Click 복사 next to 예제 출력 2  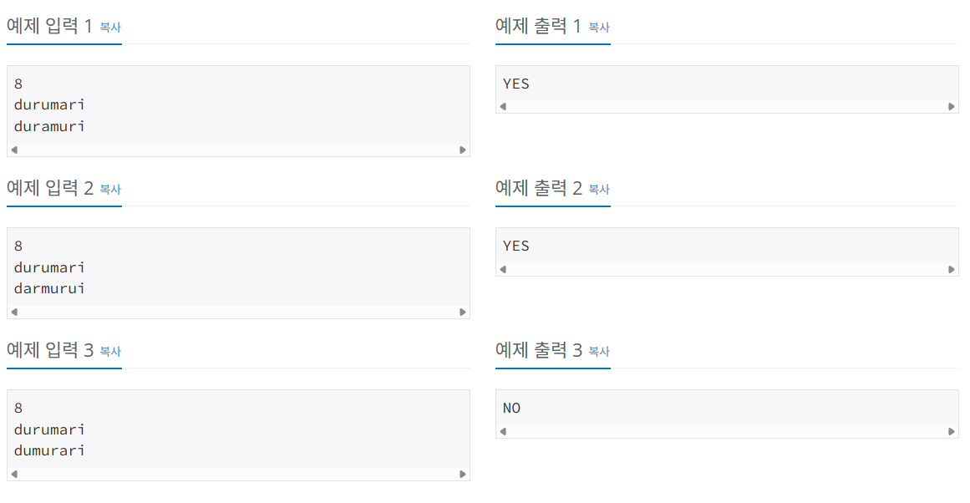point(599,189)
